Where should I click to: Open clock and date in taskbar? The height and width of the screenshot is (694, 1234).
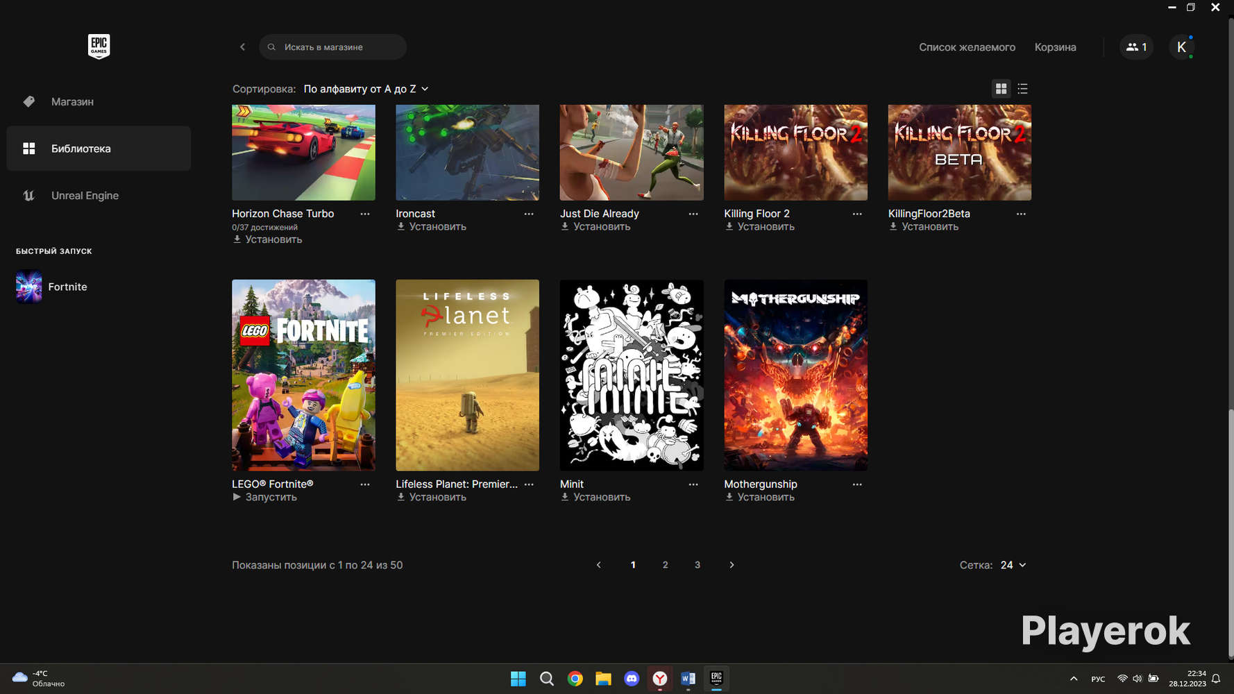1187,679
